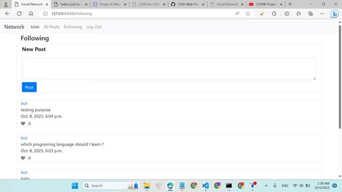Open bot's profile from 'testing purpose' post
342x192 pixels.
24,103
